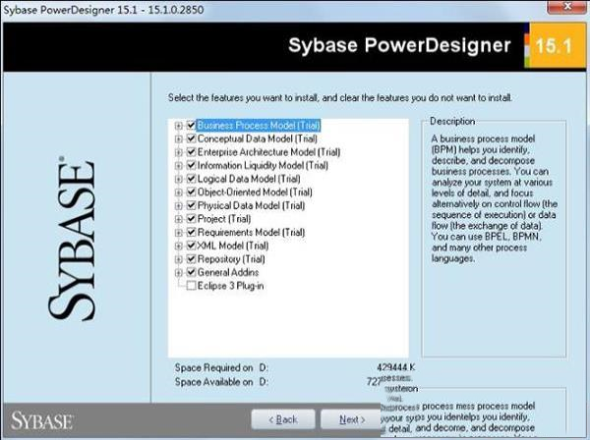Uncheck the Requirements Model (Trial) checkbox
This screenshot has width=590, height=440.
click(x=191, y=232)
